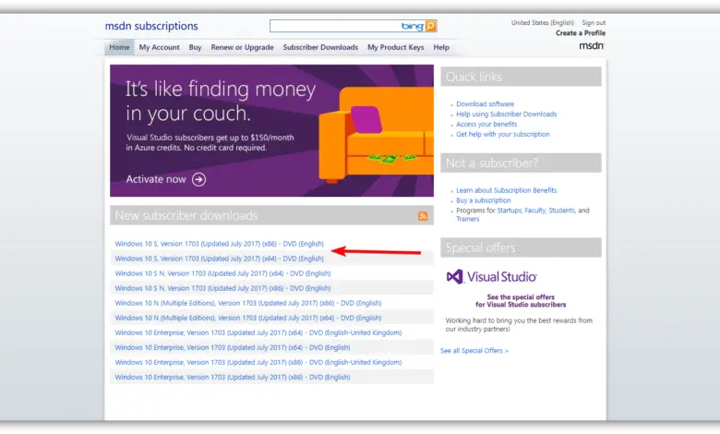Click the Activate now arrow circle icon
Screen dimensions: 720x434
198,179
